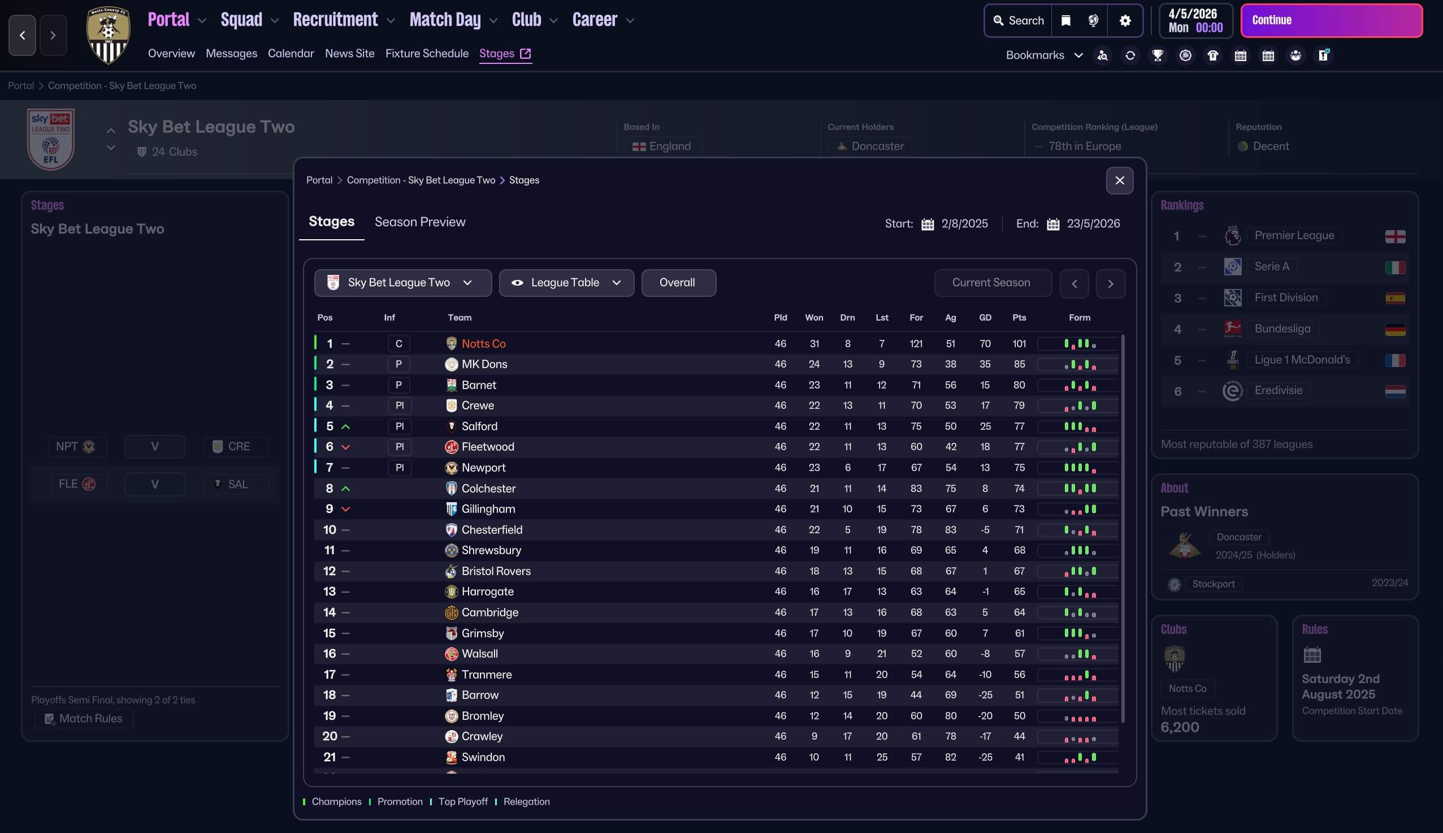
Task: Click the bookmark flag icon near Search
Action: point(1065,20)
